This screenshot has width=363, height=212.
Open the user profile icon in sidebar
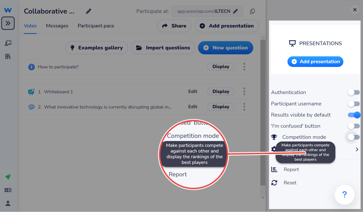8,203
